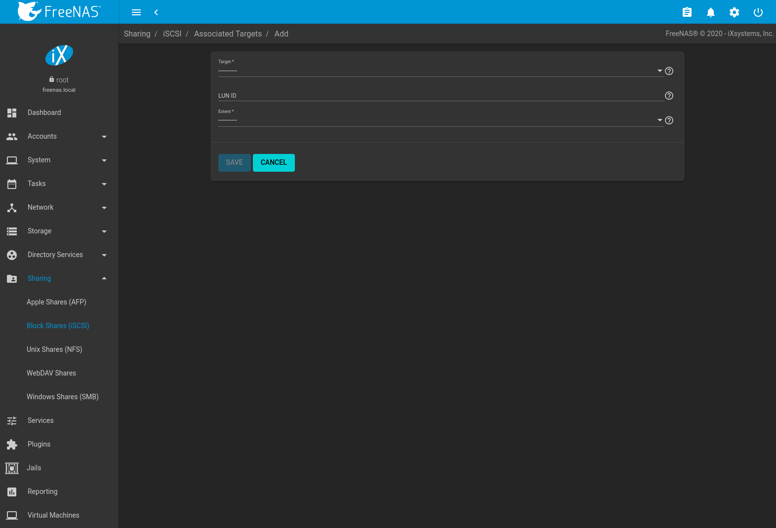Show help for the Target field
The width and height of the screenshot is (776, 528).
tap(669, 71)
